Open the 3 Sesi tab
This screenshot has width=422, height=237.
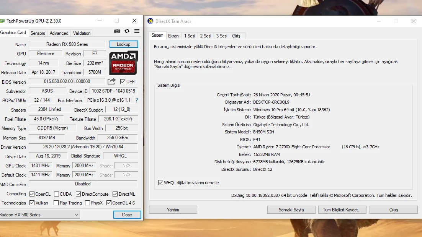click(222, 36)
